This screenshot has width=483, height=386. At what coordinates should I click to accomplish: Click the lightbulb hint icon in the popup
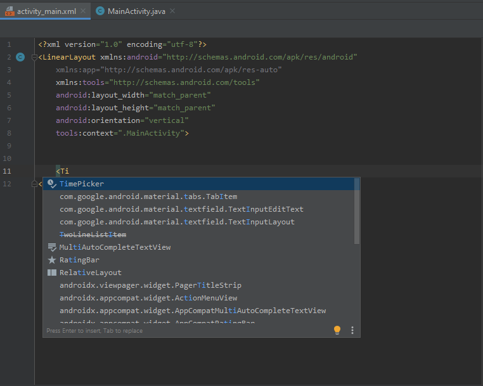[x=337, y=330]
